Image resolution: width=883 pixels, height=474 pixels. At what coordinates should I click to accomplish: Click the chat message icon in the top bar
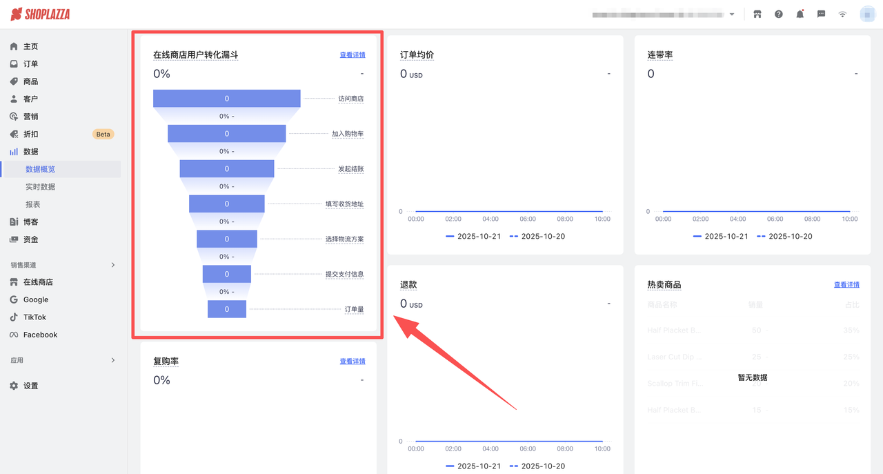coord(821,13)
